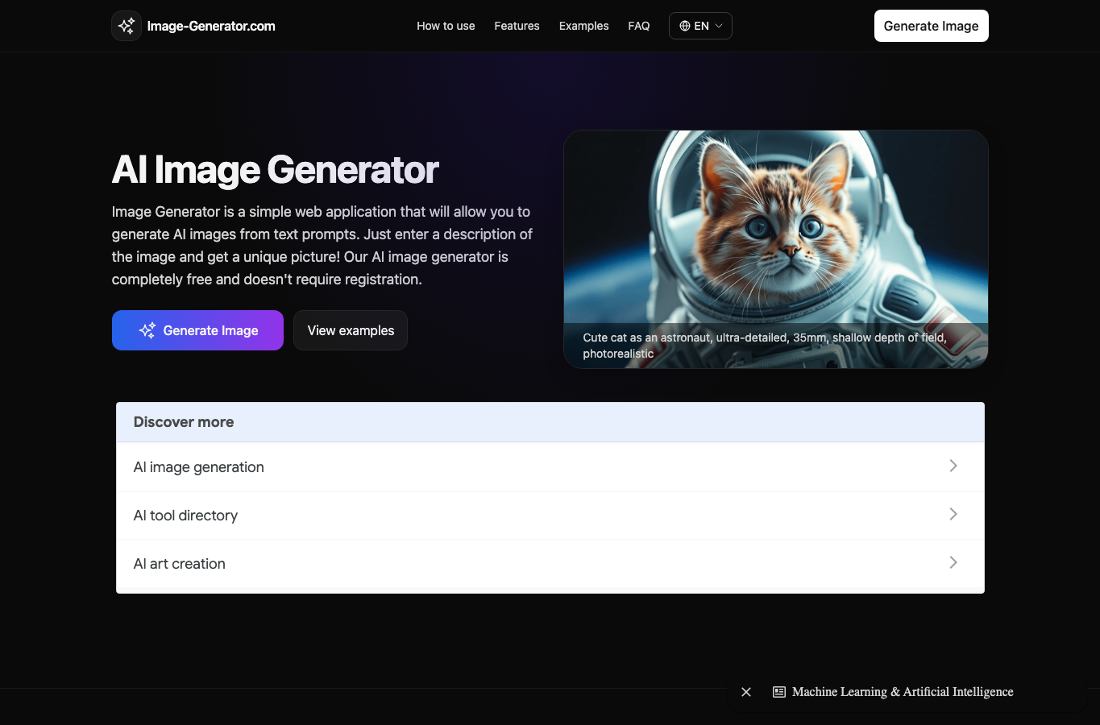Click the View examples button
The width and height of the screenshot is (1100, 725).
click(351, 330)
